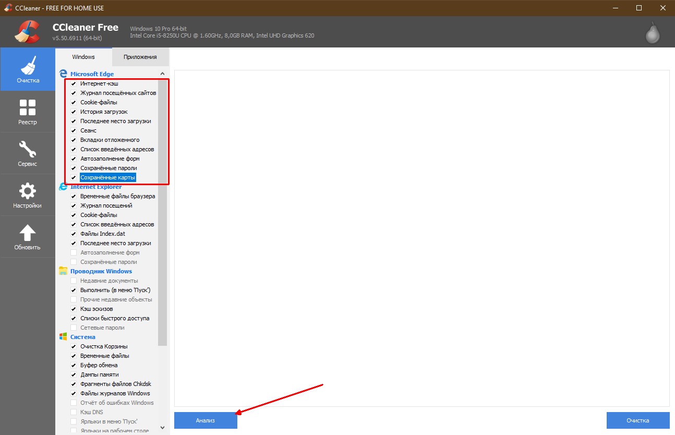Click Файлы журналов Windows label

(x=115, y=393)
